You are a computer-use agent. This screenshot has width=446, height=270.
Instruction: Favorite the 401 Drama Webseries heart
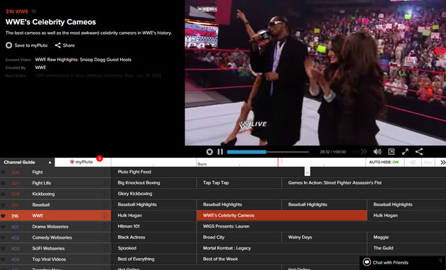pyautogui.click(x=3, y=227)
